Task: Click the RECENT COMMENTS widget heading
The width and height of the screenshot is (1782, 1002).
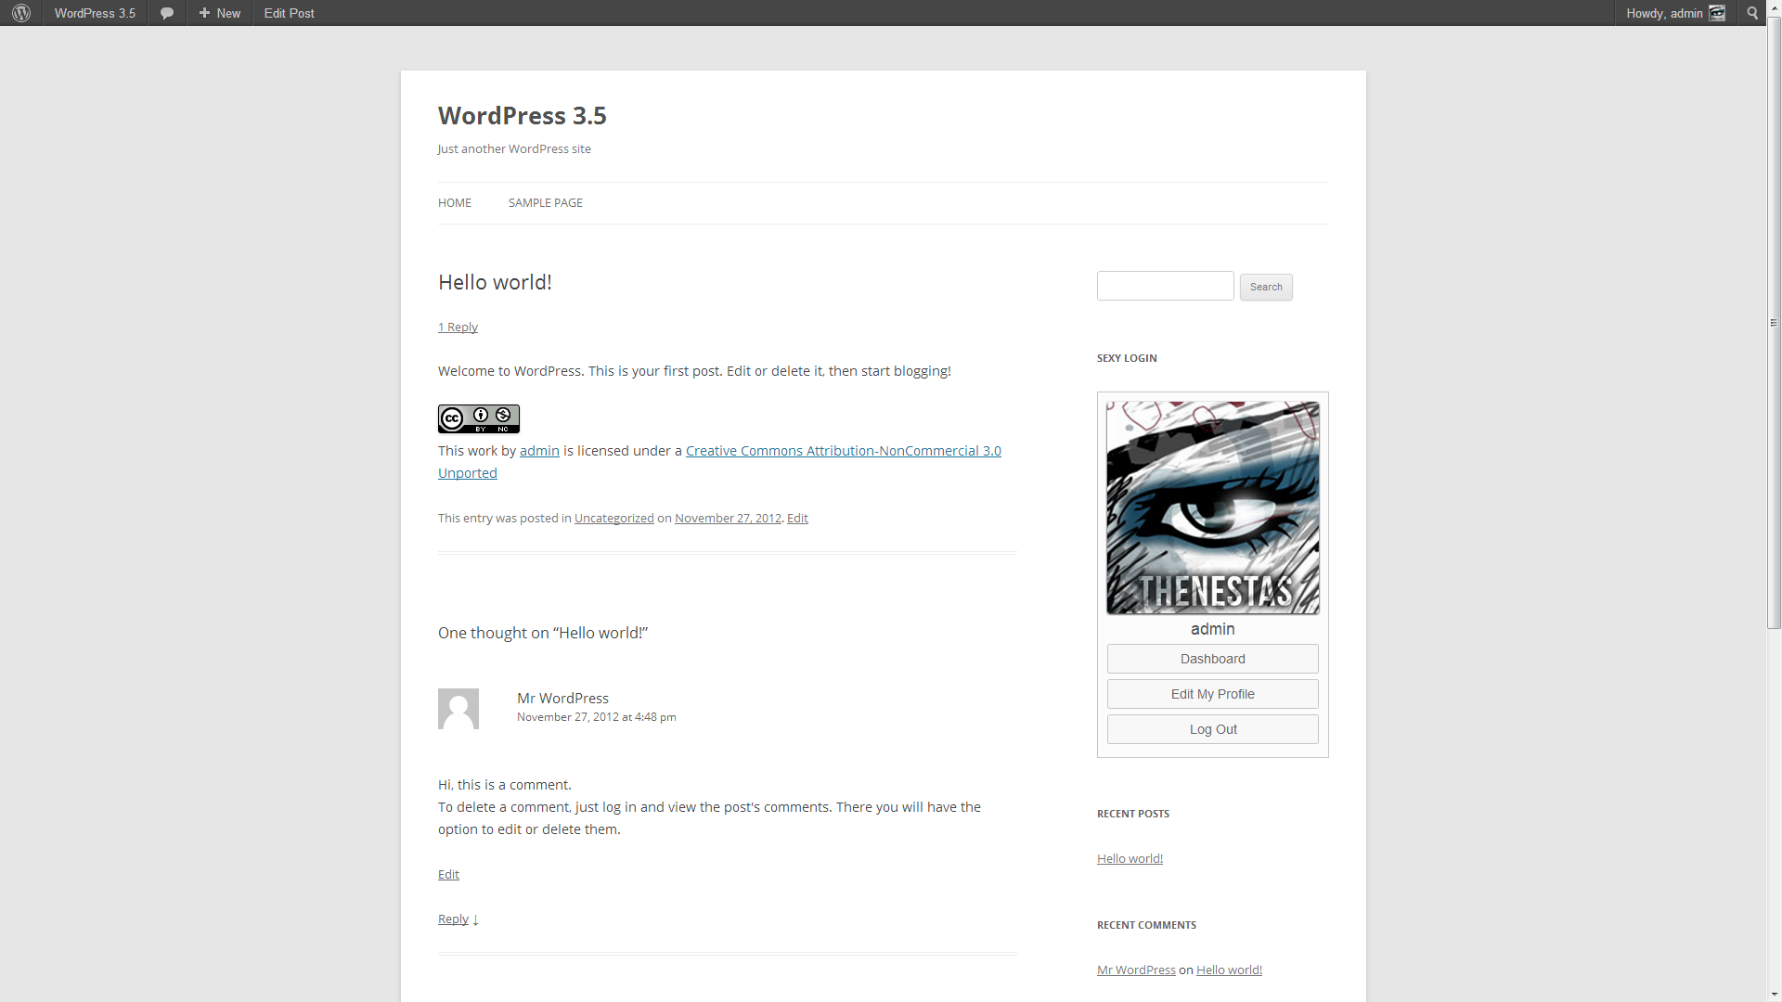Action: pos(1146,925)
